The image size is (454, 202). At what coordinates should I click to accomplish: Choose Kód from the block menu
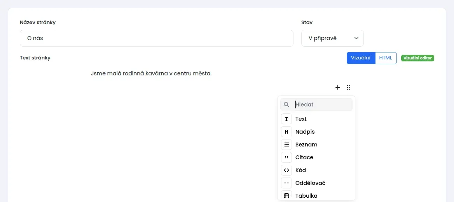pos(316,170)
